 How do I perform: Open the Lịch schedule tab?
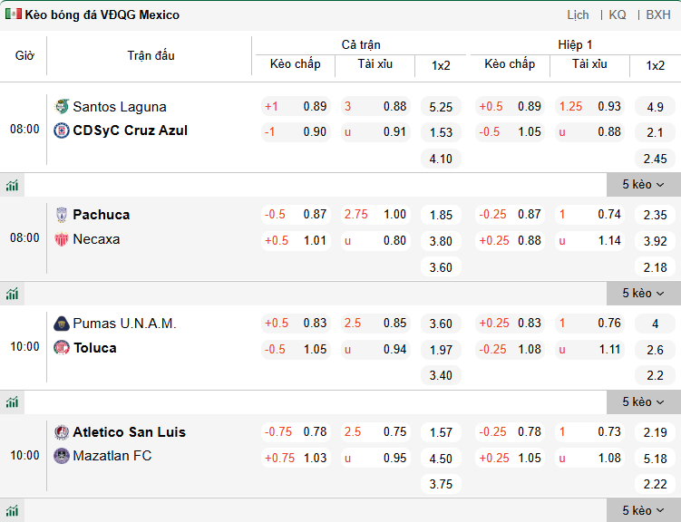(x=578, y=14)
